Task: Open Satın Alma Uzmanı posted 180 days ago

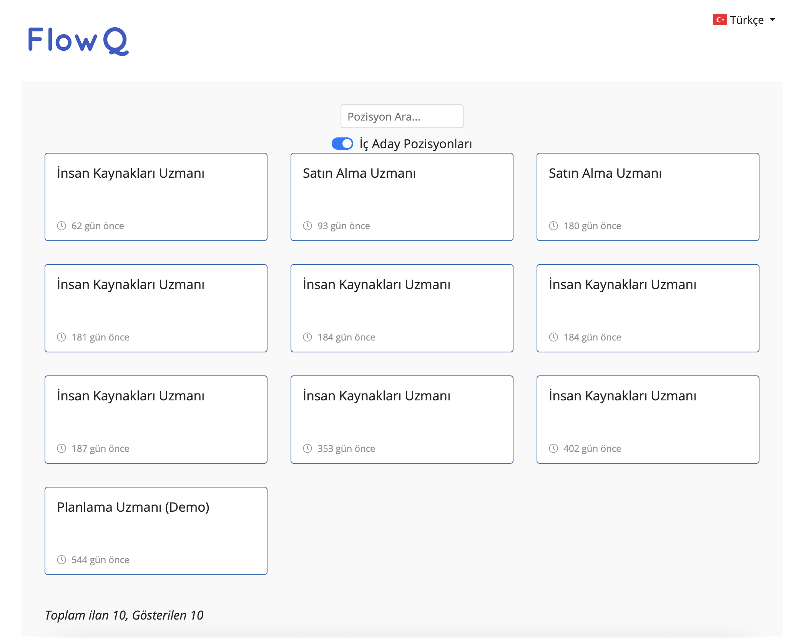Action: tap(648, 197)
